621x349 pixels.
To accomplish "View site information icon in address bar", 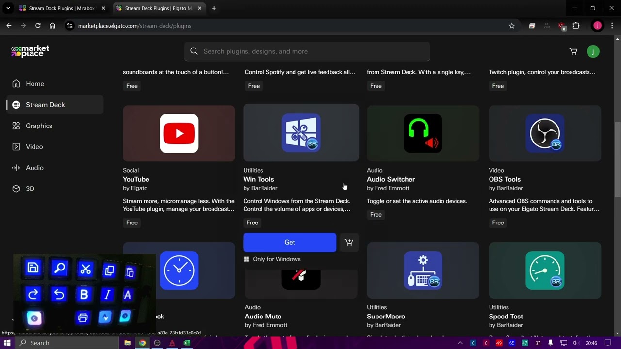I will click(x=70, y=26).
